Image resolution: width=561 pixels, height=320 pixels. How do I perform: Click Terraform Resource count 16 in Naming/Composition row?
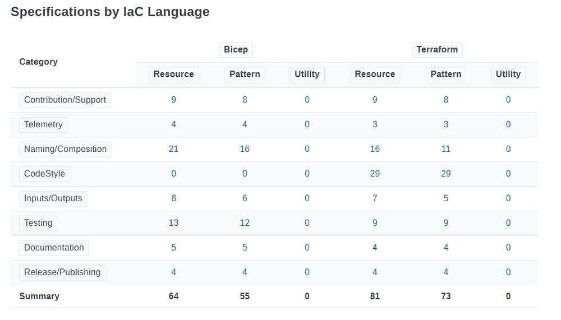coord(375,150)
